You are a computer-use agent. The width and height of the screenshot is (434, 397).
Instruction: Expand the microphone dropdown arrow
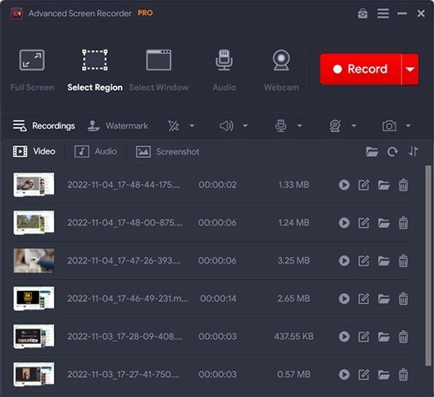tap(299, 126)
